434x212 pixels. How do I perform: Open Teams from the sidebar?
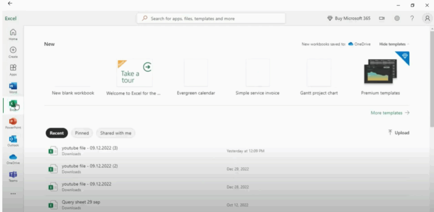click(x=13, y=176)
